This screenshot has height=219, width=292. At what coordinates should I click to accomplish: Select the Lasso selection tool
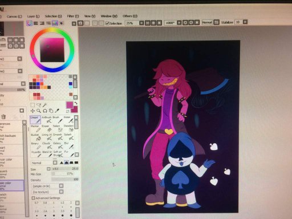coord(39,105)
